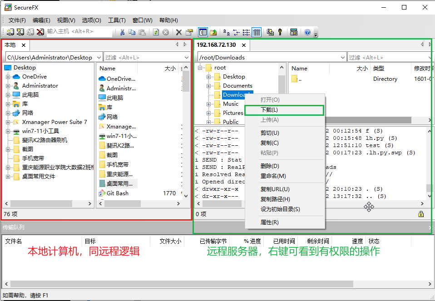Expand the remote Music folder
This screenshot has width=435, height=301.
208,104
